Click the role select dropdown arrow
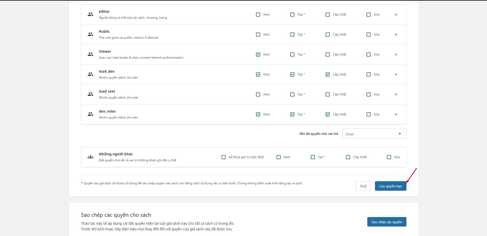This screenshot has width=487, height=236. pos(400,134)
